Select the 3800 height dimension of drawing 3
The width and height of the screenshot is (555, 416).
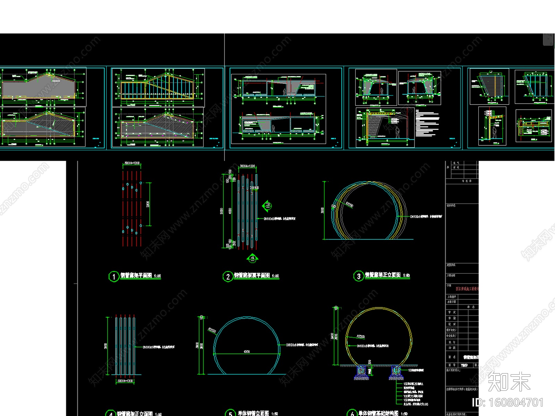pos(322,210)
